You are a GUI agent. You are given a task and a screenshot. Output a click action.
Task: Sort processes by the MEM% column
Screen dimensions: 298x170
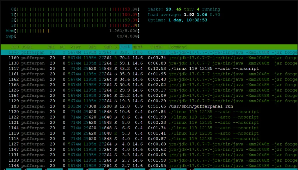[x=138, y=47]
